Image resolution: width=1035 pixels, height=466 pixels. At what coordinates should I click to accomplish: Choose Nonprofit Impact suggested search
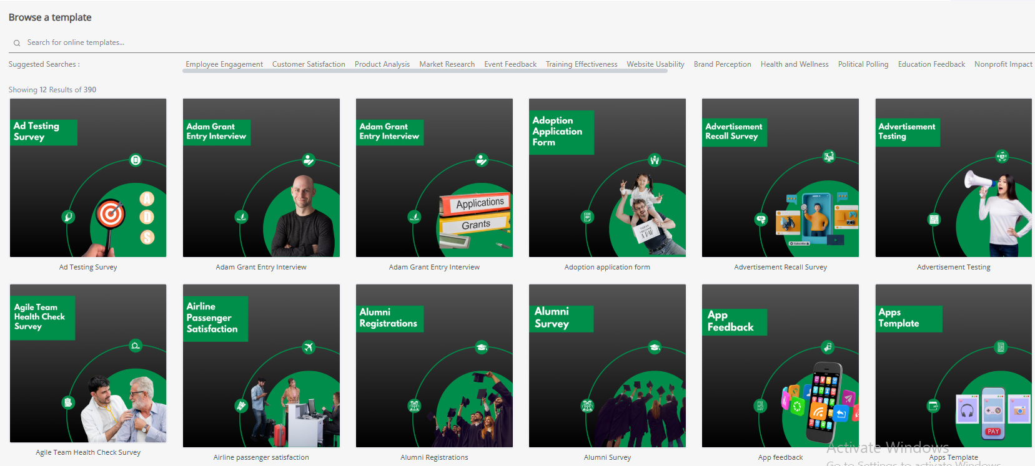(x=1003, y=64)
